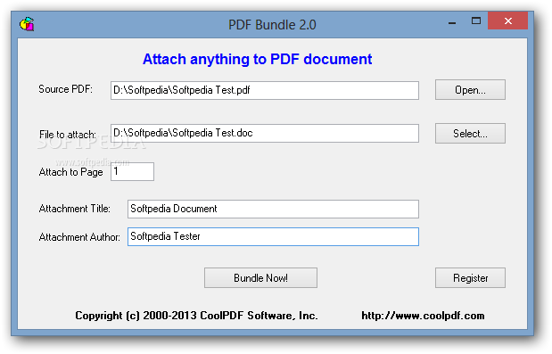Click into the Attach to Page number field
The image size is (552, 354).
coord(132,171)
